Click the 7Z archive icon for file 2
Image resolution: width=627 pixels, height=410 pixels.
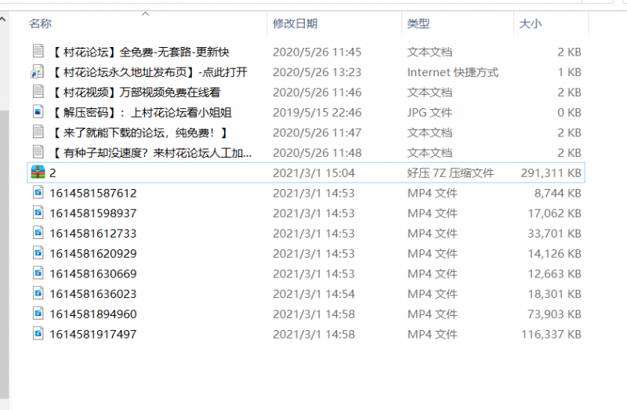(x=38, y=172)
